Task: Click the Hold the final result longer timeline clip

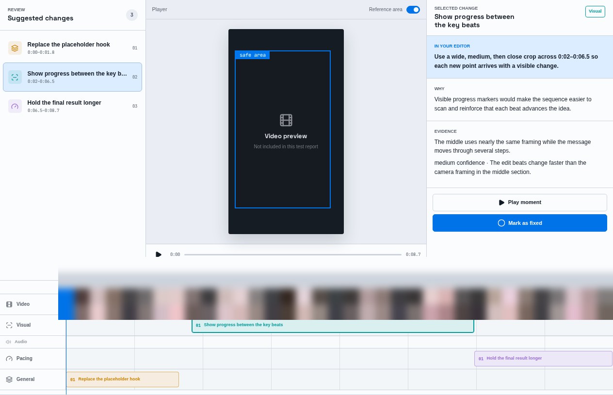Action: 543,359
